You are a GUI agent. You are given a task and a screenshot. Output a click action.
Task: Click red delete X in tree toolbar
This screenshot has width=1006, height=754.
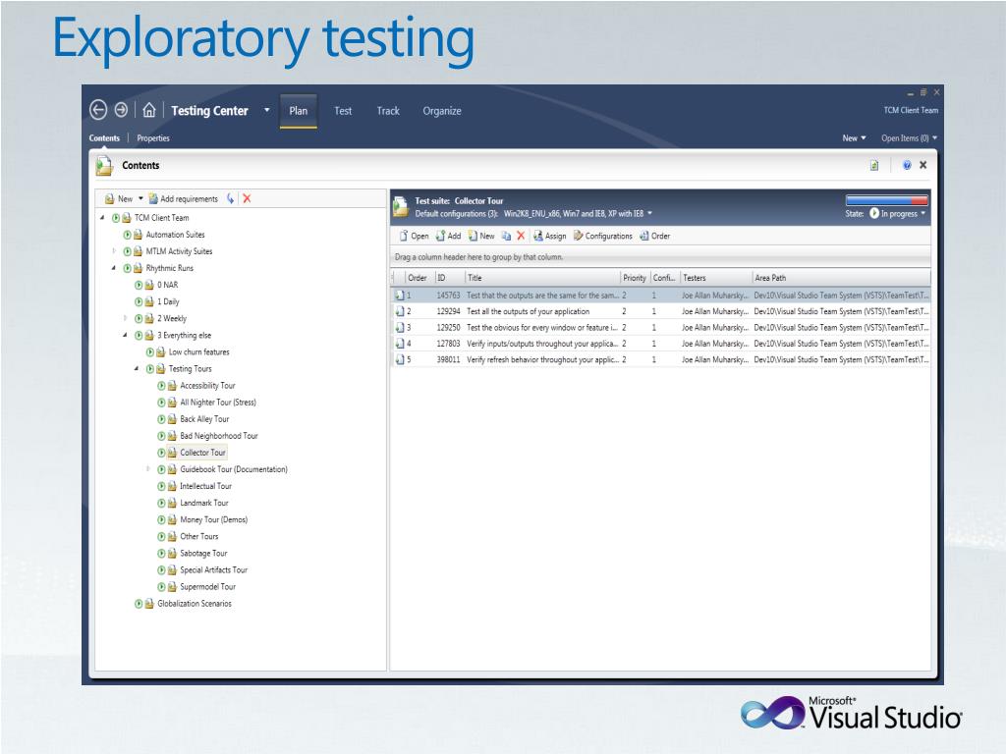[247, 198]
